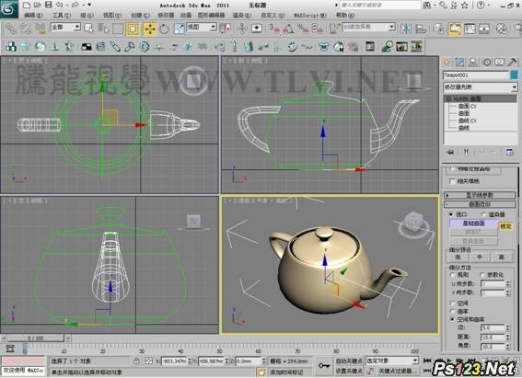This screenshot has height=378, width=522.
Task: Click the Save File floppy icon
Action: tap(48, 5)
